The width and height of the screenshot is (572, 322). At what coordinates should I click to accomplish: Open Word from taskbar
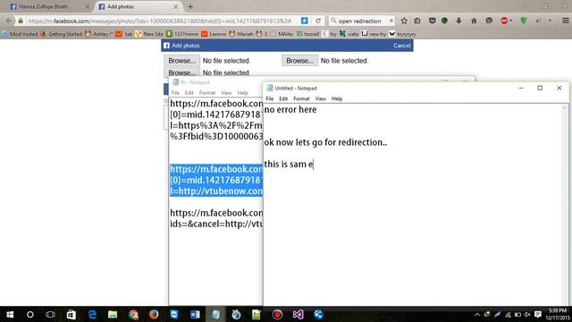(195, 314)
